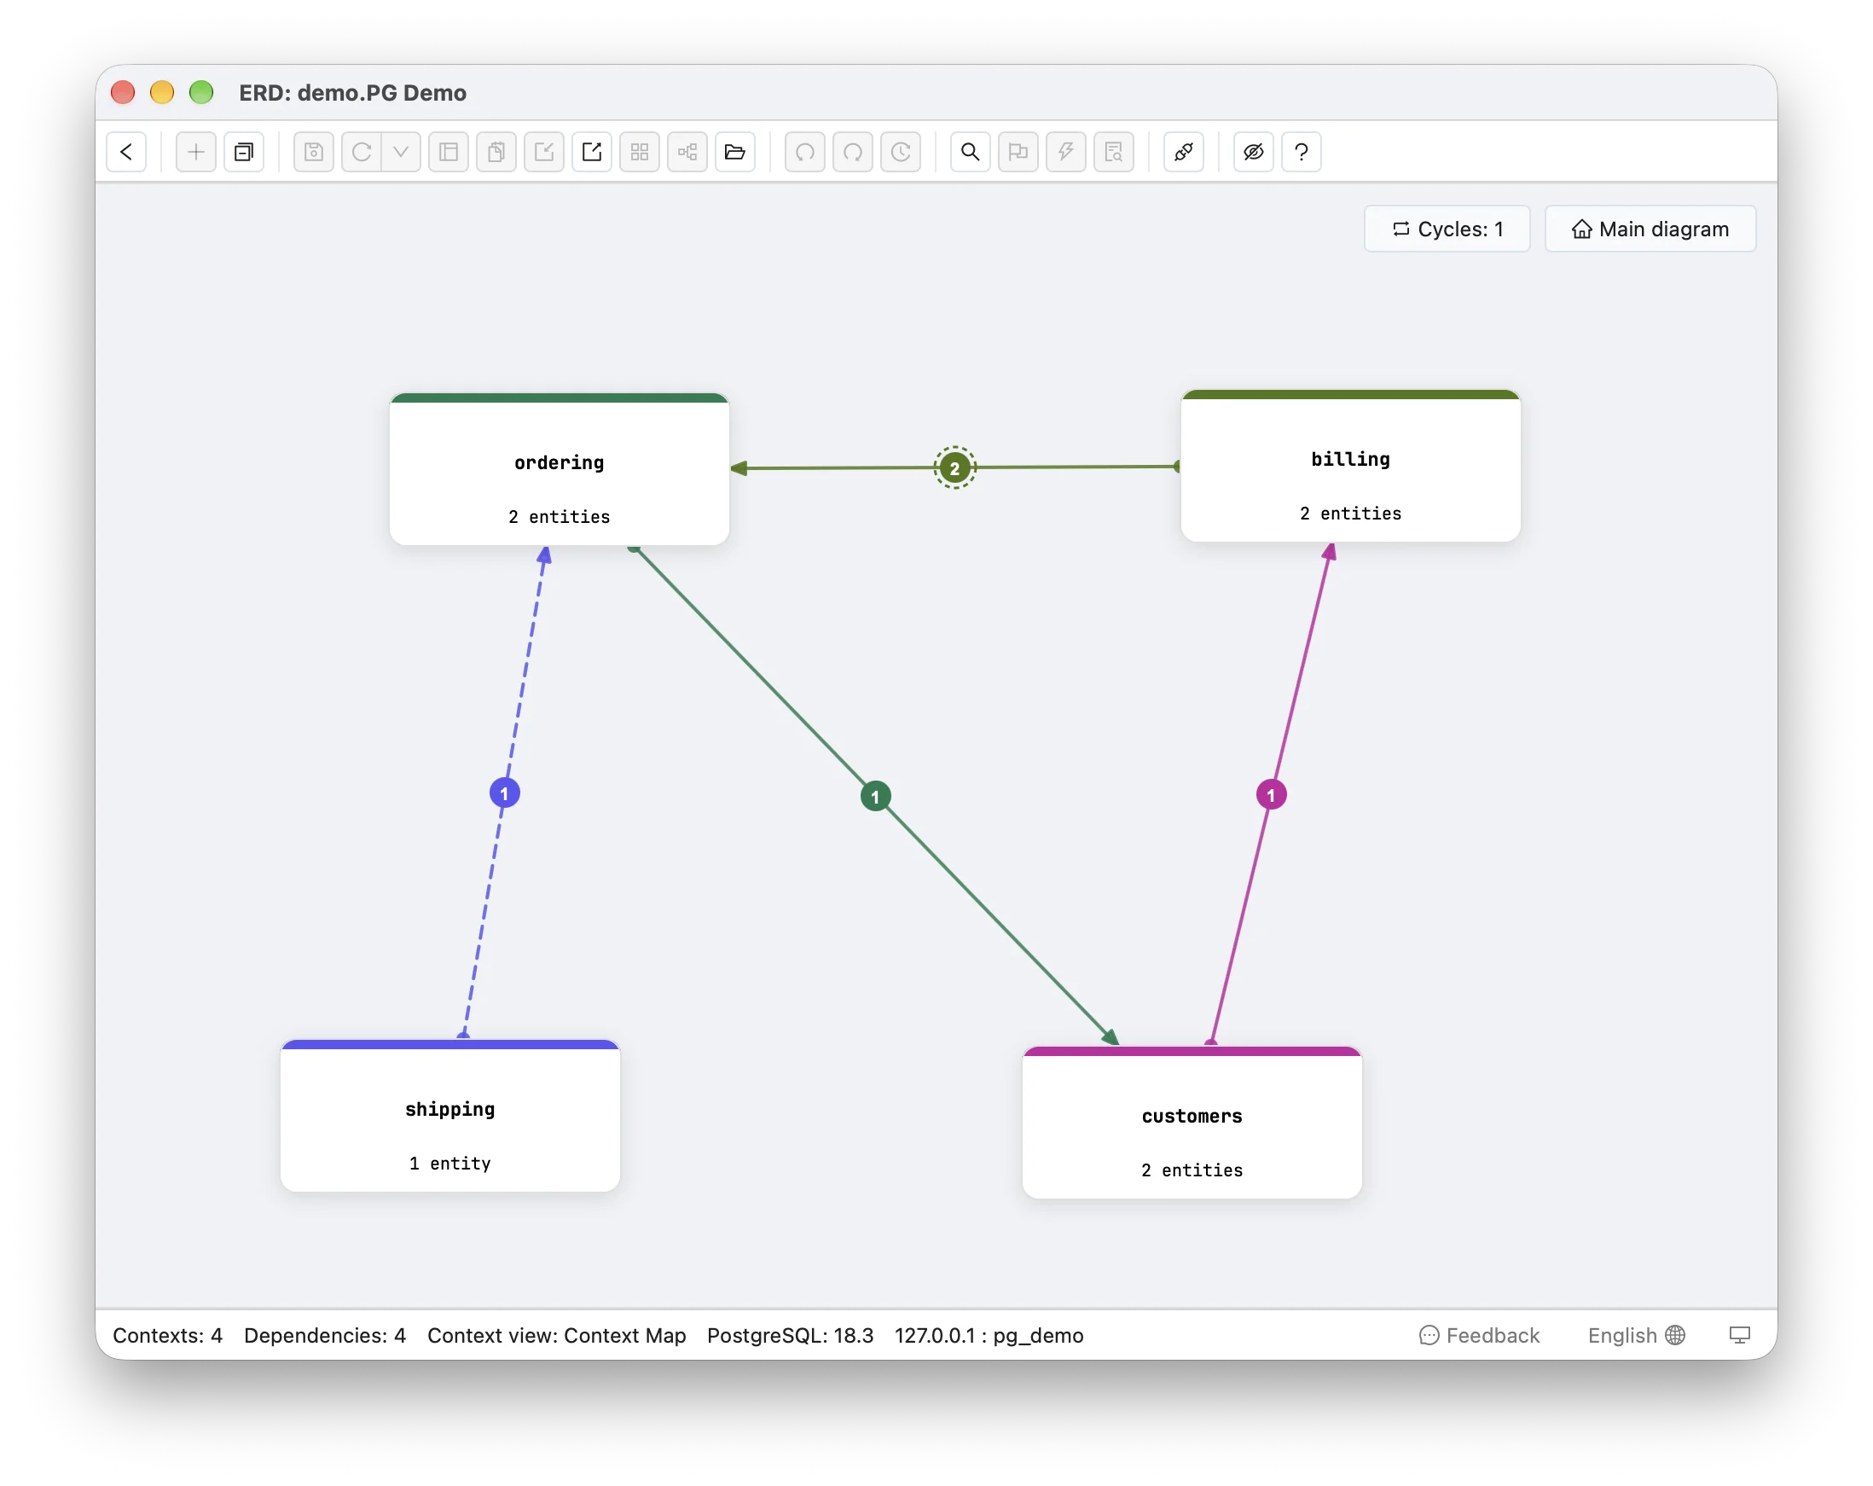The width and height of the screenshot is (1873, 1486).
Task: Click the clipboard paste icon
Action: click(496, 152)
